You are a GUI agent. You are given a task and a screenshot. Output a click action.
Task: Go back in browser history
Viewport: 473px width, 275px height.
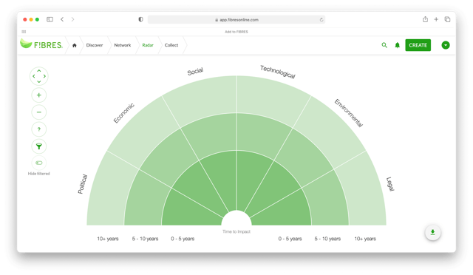coord(62,19)
